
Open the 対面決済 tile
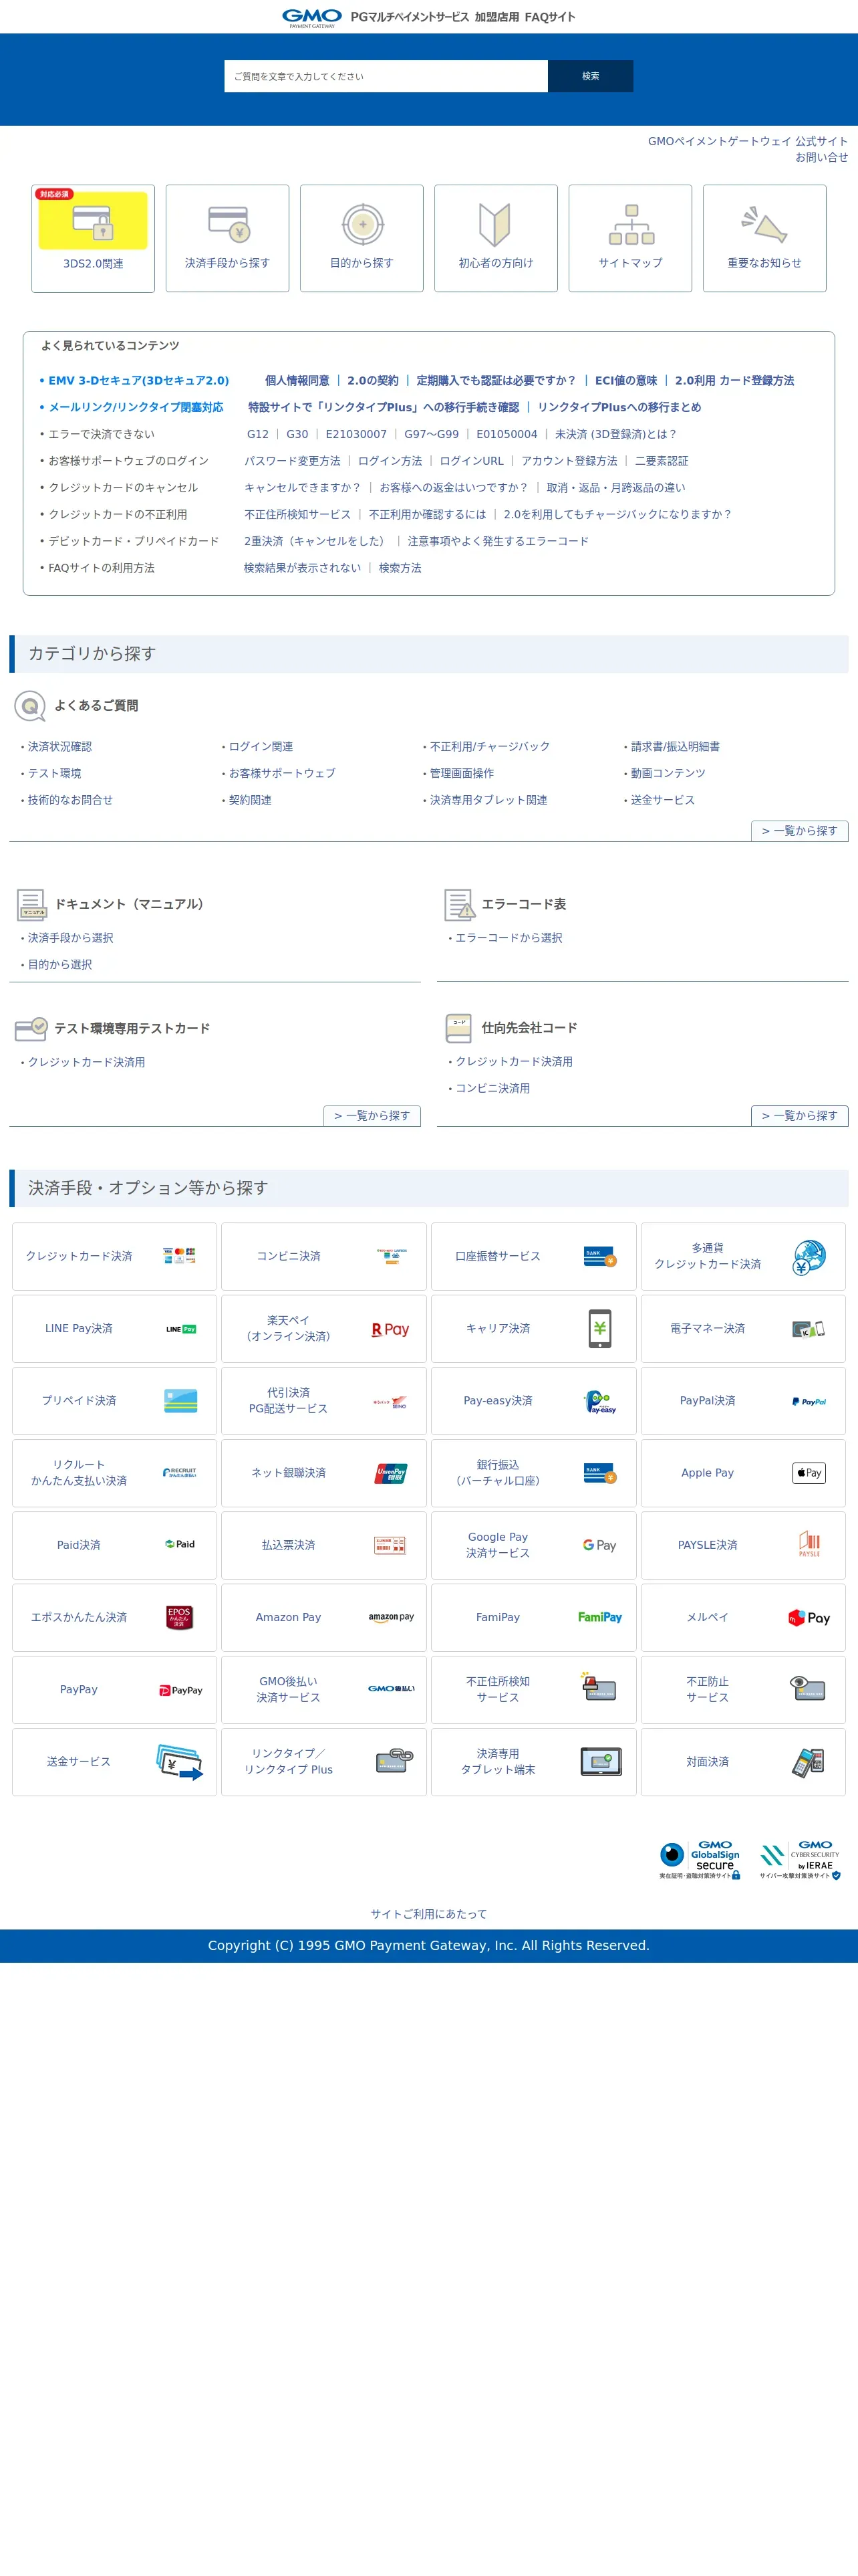coord(743,1762)
